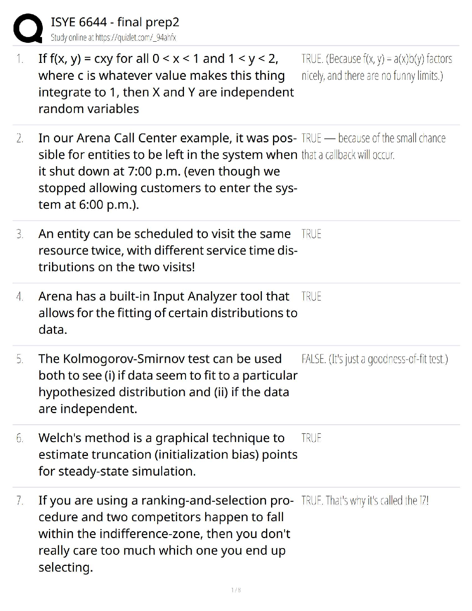472x611 pixels.
Task: Click the TRUE answer for question 3
Action: click(311, 234)
